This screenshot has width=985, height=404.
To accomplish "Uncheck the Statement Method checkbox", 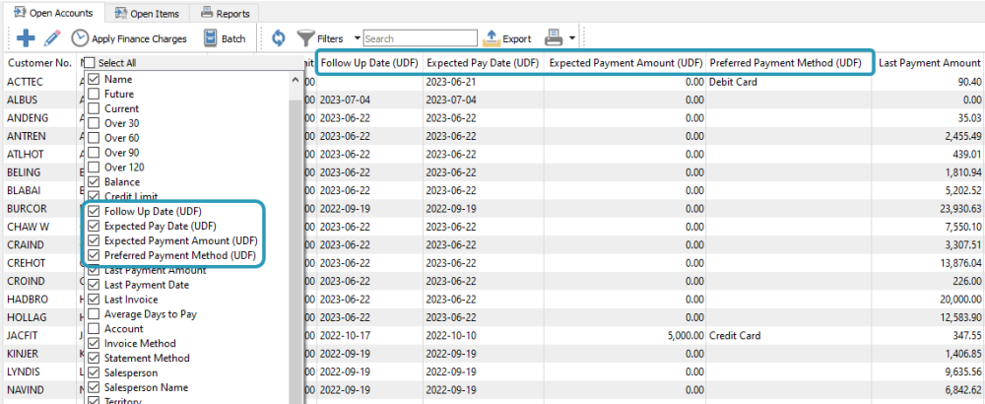I will [x=94, y=358].
